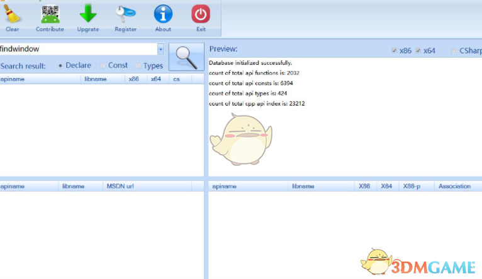
Task: Sort search results by libname column
Action: 103,79
